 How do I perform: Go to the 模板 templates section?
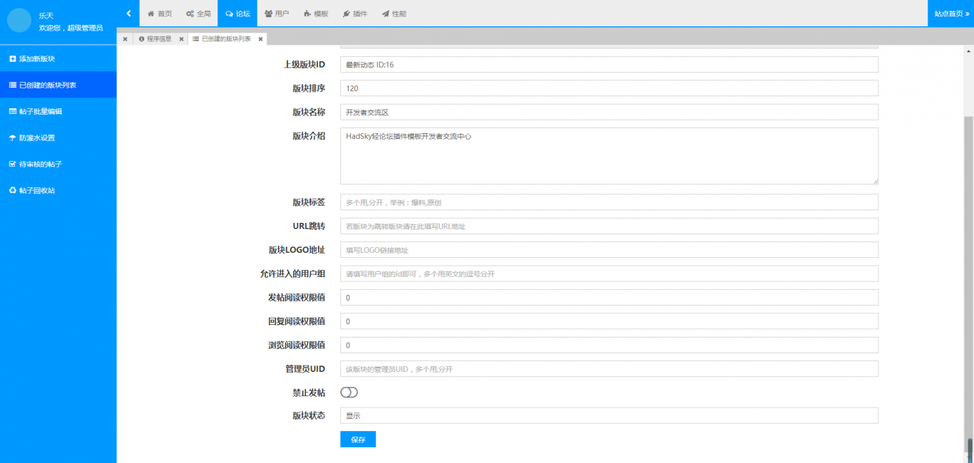pos(316,14)
